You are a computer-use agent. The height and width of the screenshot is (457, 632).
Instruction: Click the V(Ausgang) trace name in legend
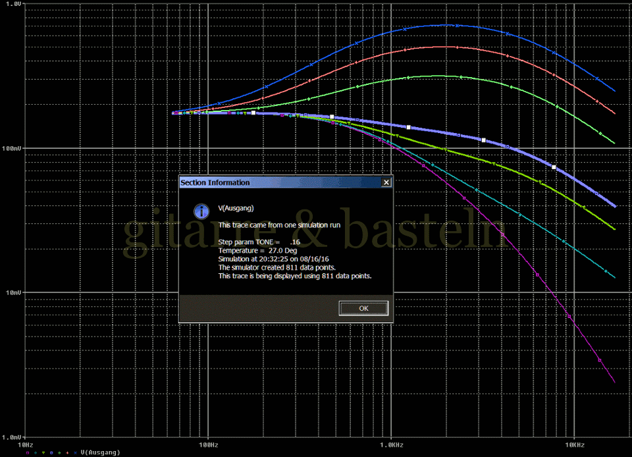pyautogui.click(x=100, y=452)
